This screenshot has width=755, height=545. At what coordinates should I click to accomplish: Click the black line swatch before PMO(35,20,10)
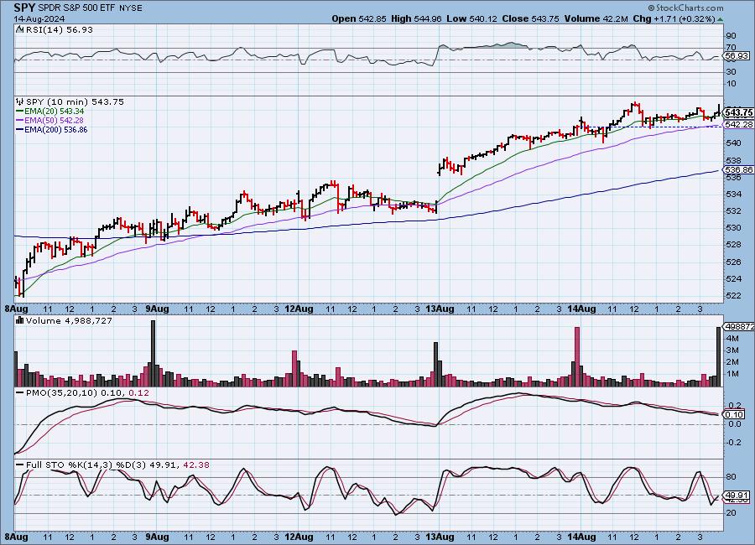20,393
